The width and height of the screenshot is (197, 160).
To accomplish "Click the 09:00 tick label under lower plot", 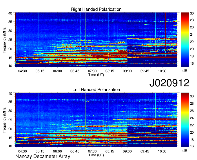I will (x=127, y=151).
